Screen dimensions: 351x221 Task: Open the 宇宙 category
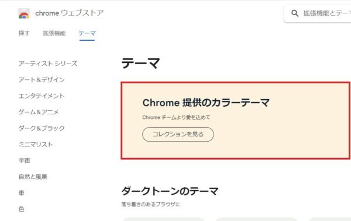click(x=24, y=160)
